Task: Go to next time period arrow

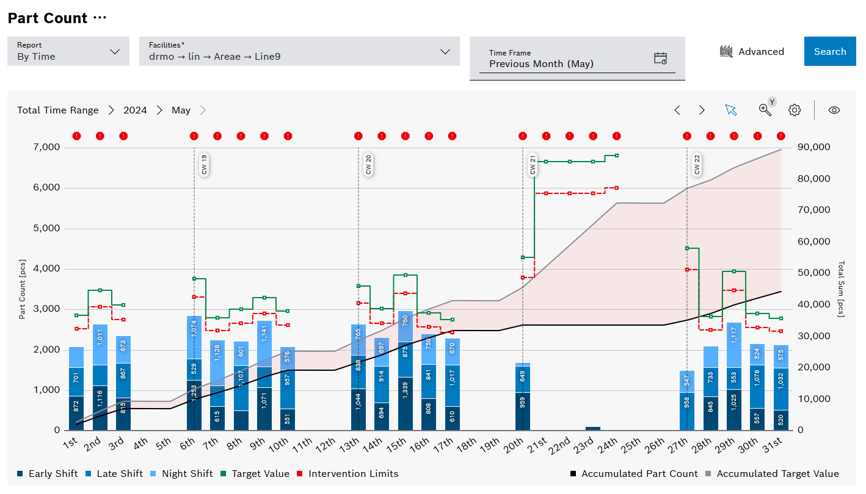Action: (702, 110)
